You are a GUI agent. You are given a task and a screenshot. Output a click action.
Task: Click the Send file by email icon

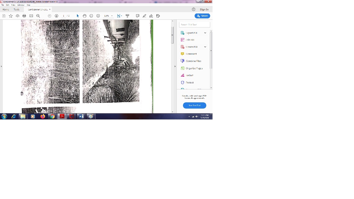tap(31, 16)
